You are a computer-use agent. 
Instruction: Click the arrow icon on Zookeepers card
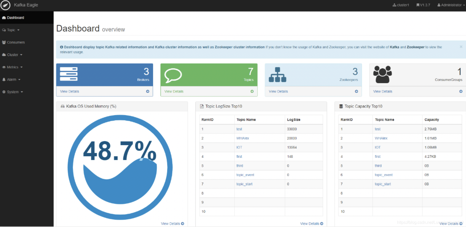click(x=356, y=92)
